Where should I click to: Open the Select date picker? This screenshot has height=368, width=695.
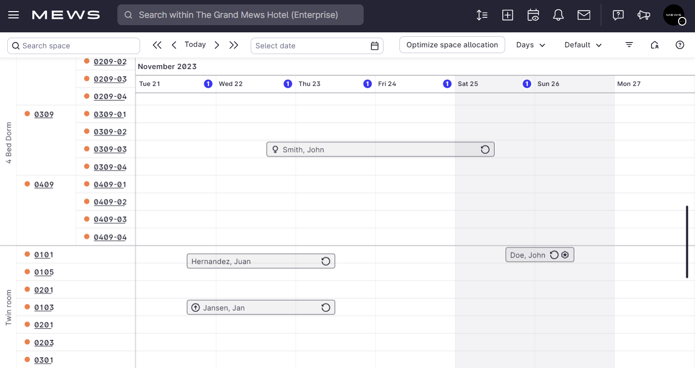(x=317, y=45)
